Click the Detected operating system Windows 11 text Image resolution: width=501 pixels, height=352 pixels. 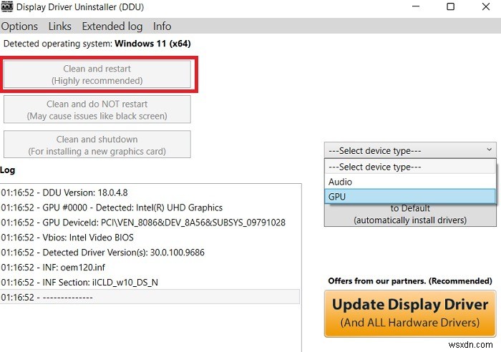pos(97,44)
